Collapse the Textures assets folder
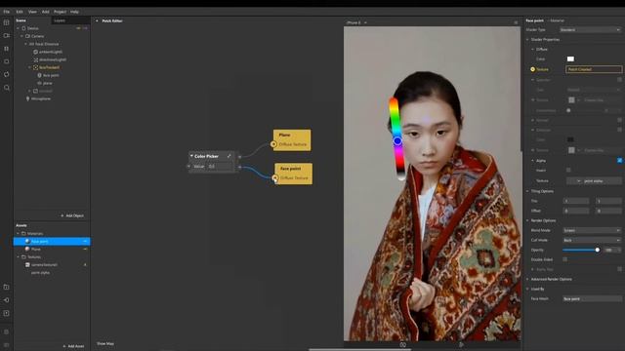Screen dimensions: 625x351 (x=18, y=257)
